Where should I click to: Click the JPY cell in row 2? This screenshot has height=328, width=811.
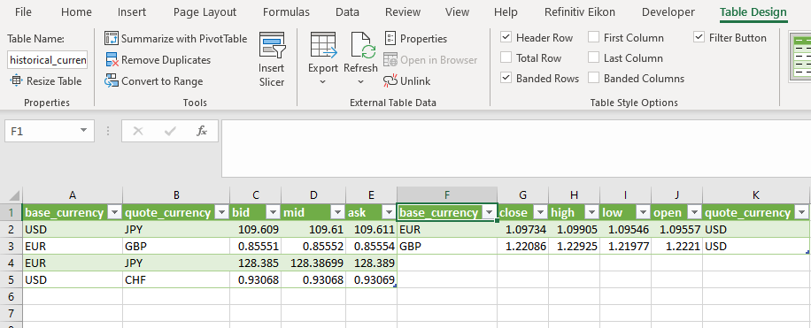(x=176, y=229)
